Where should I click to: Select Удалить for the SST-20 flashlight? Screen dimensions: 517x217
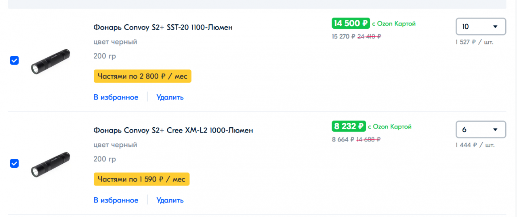click(170, 97)
